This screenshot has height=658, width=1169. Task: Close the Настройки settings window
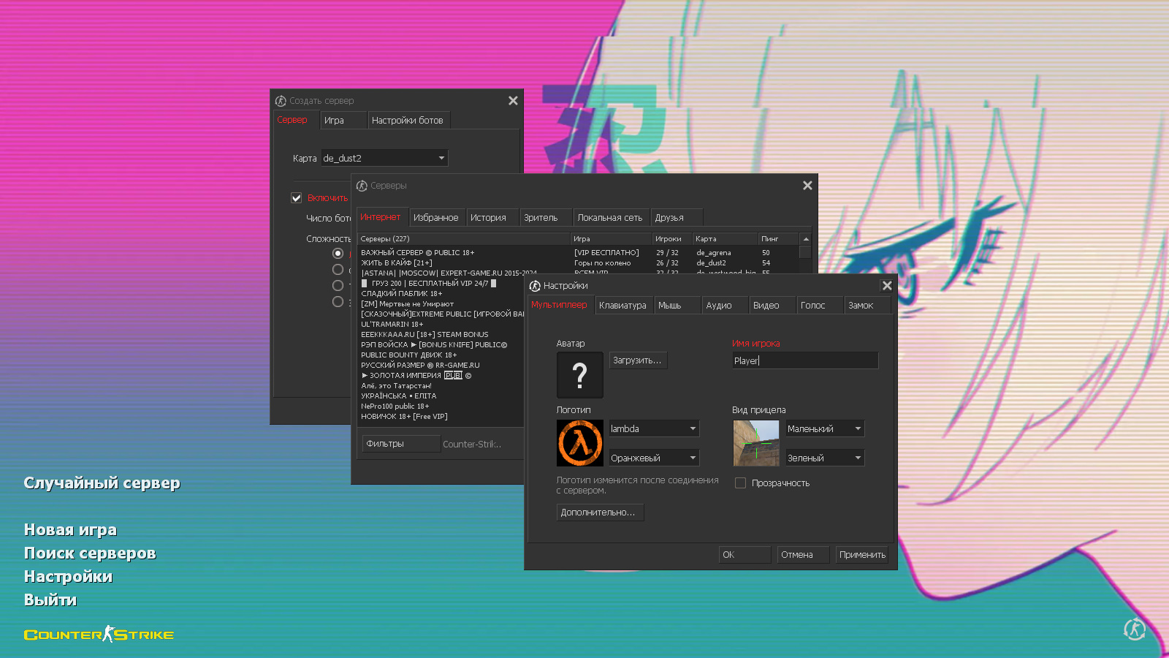[x=887, y=286]
